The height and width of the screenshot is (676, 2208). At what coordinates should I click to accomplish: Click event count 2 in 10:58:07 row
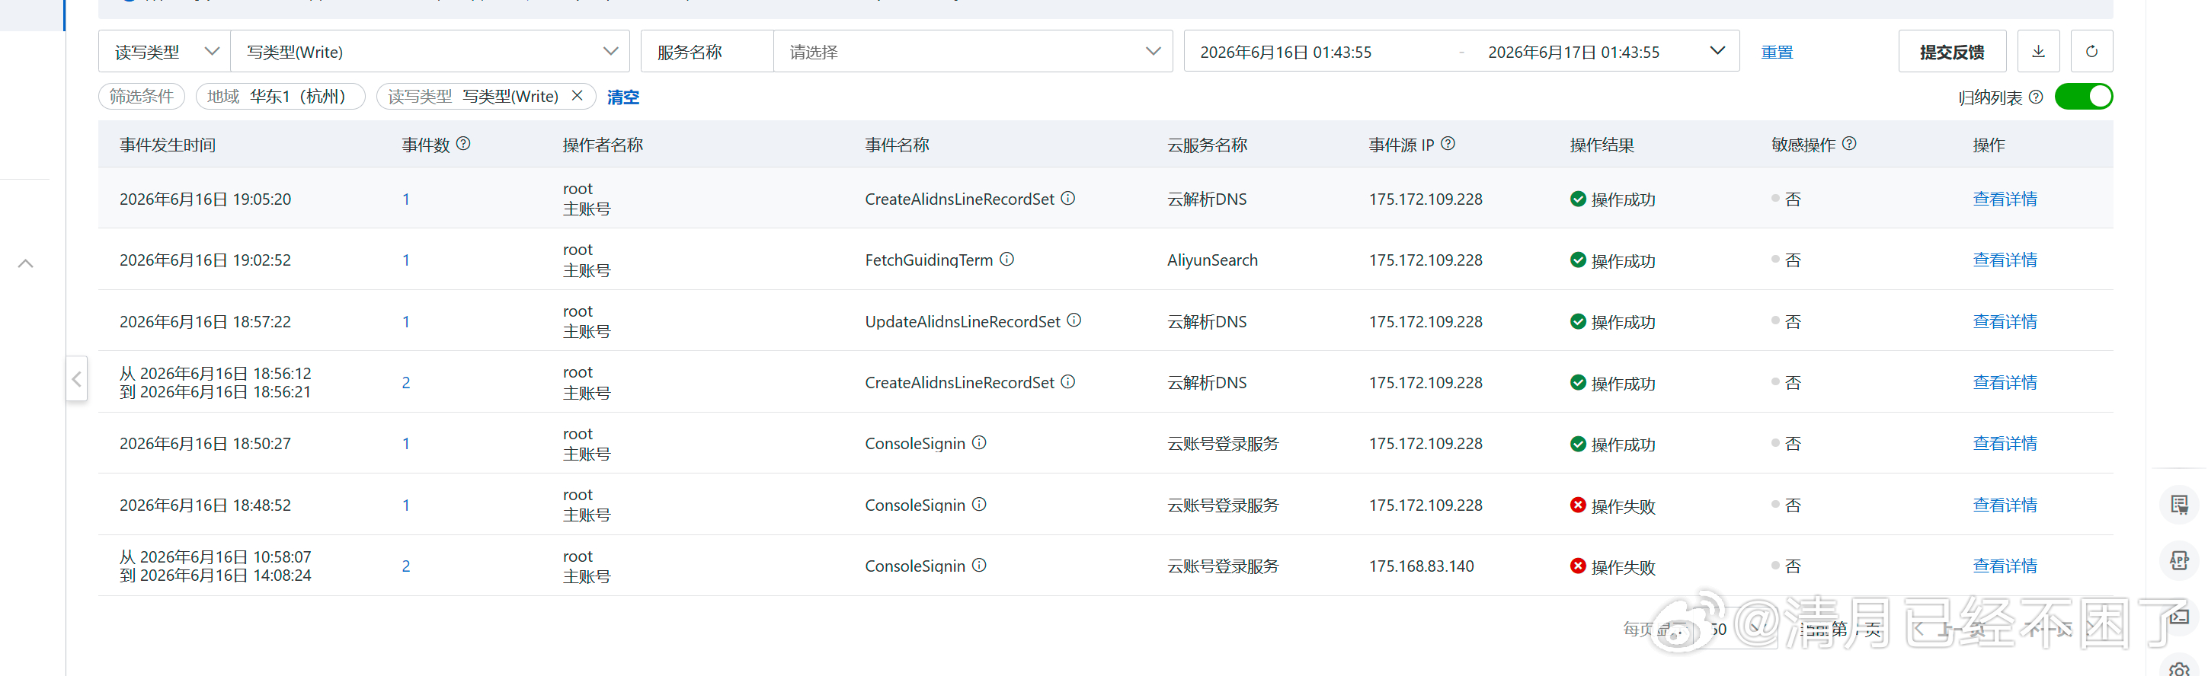[405, 566]
